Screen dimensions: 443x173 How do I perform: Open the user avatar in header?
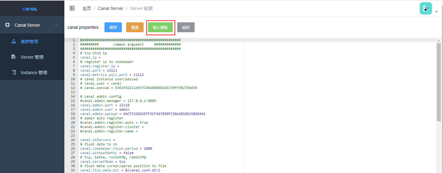click(426, 9)
